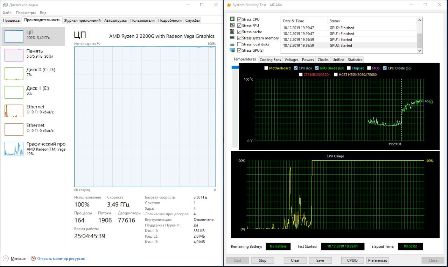Switch to the Подробности tab
The width and height of the screenshot is (448, 267).
point(170,20)
